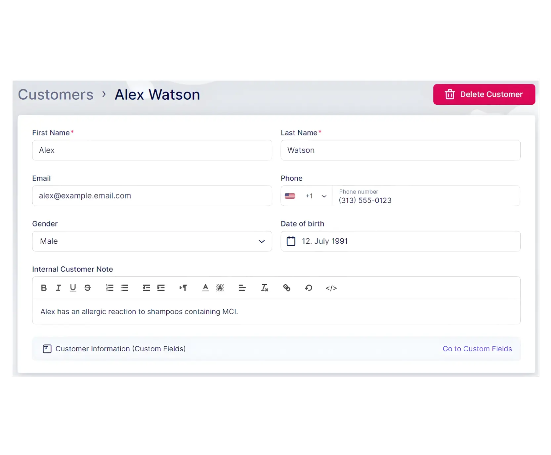This screenshot has width=551, height=455.
Task: Click the Delete Customer button
Action: point(484,94)
